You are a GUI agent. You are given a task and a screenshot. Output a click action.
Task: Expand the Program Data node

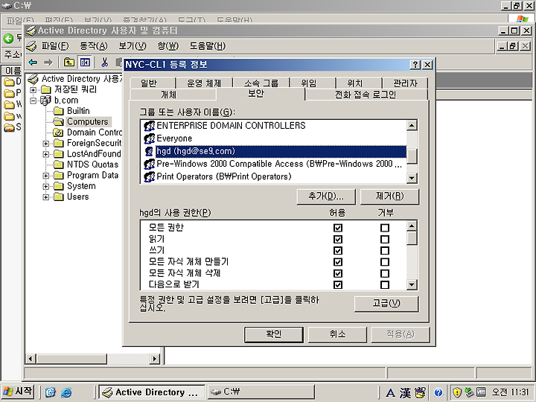click(x=46, y=176)
